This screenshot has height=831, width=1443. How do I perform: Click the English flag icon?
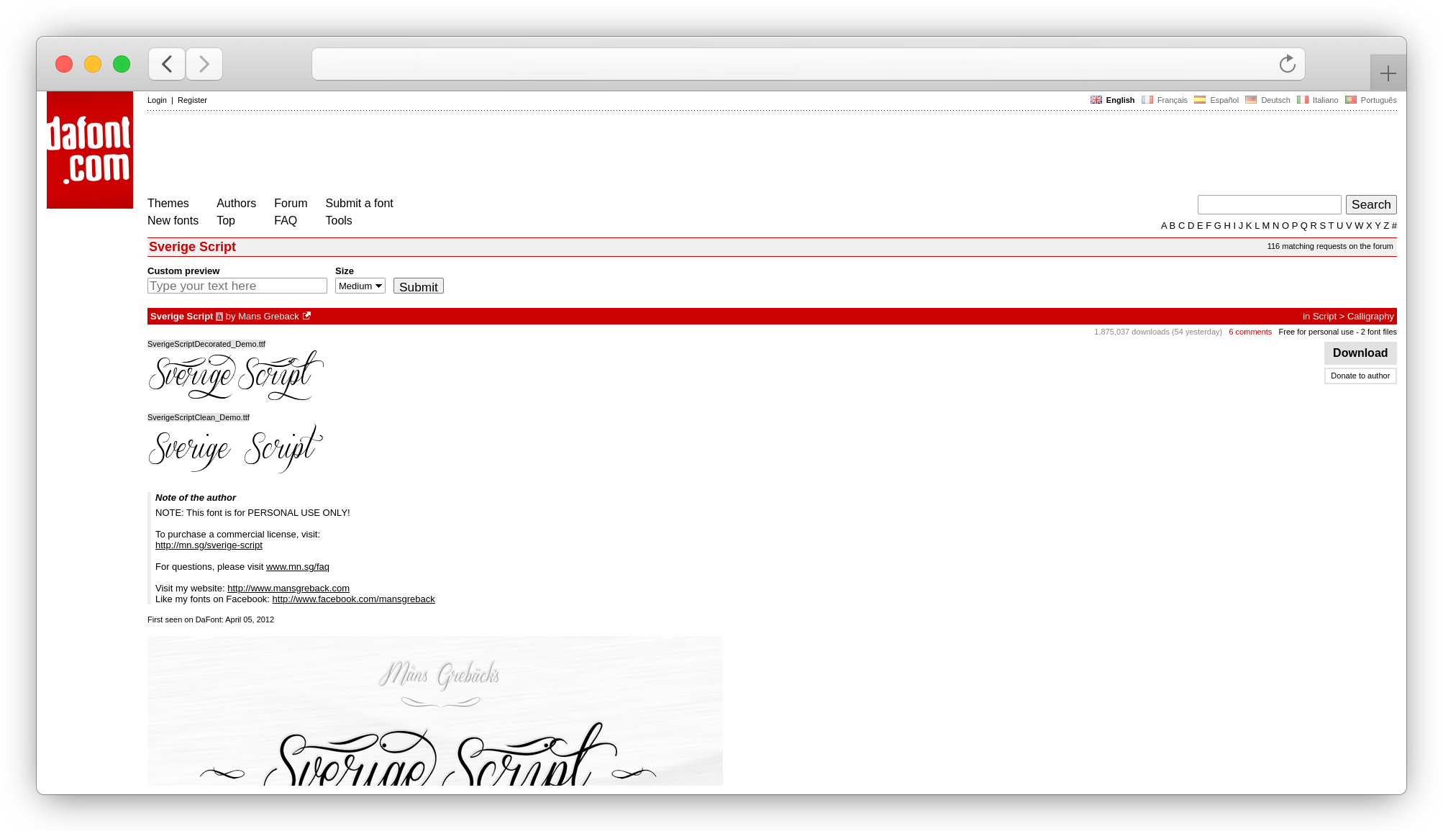pyautogui.click(x=1096, y=100)
